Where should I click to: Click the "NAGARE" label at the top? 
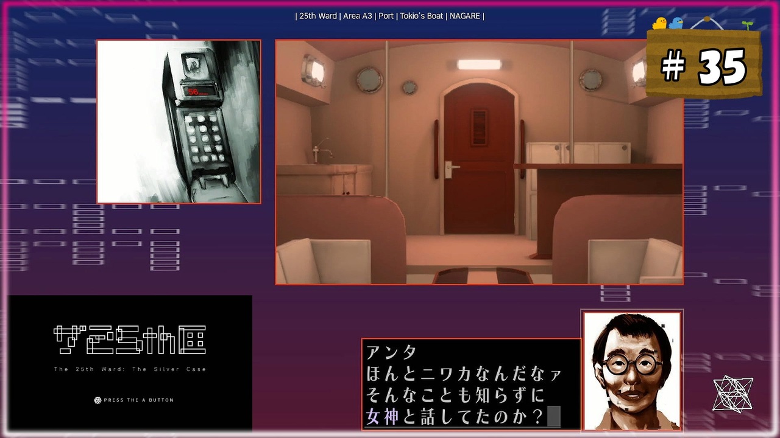(x=465, y=16)
